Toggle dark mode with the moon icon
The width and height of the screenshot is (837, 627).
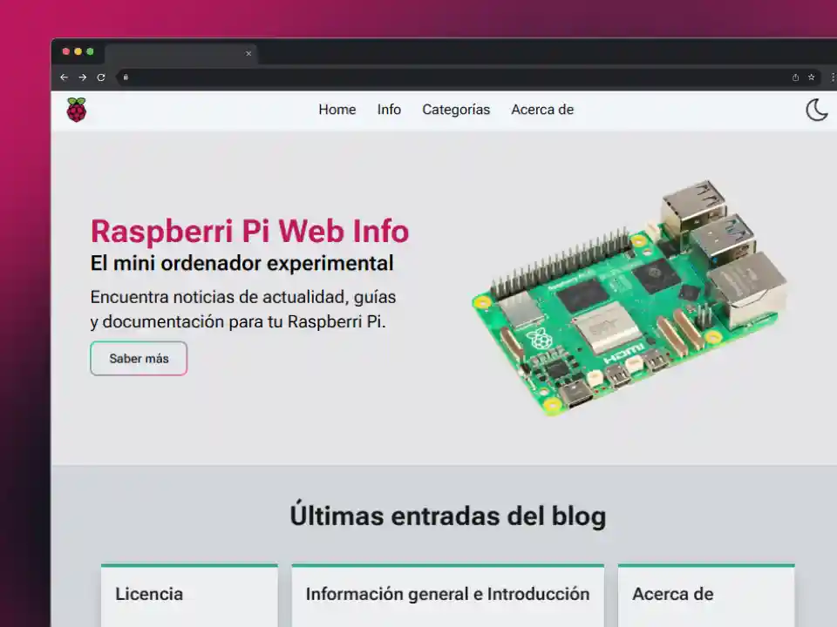point(817,110)
